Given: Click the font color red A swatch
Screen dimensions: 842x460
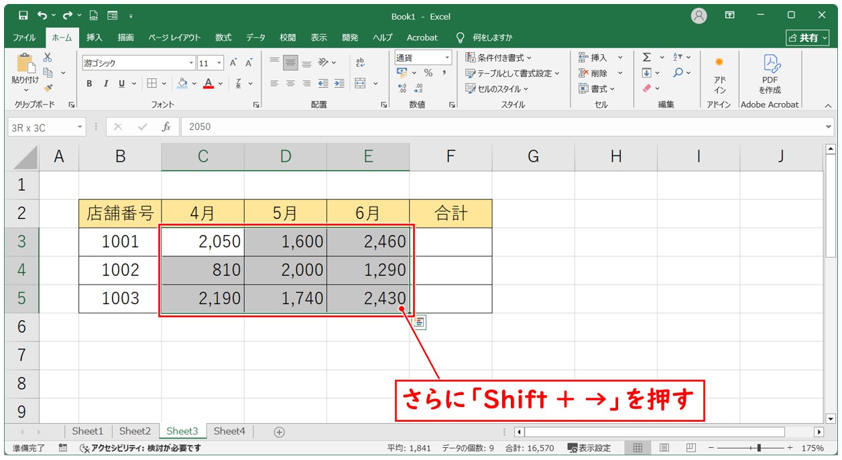Looking at the screenshot, I should [208, 84].
